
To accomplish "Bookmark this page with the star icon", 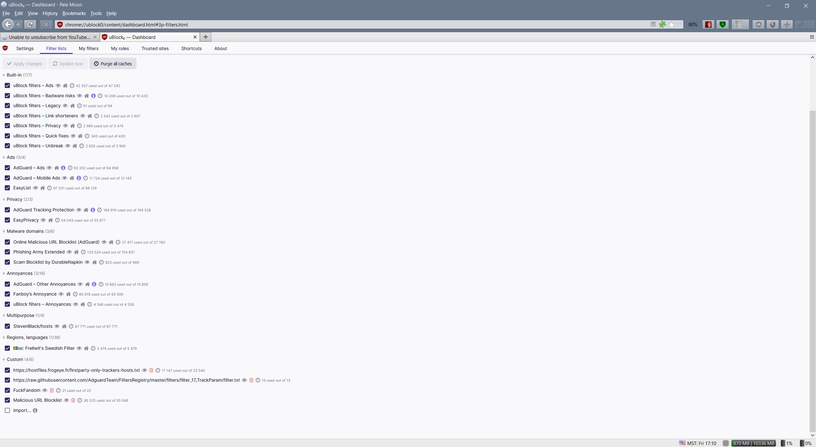I will (x=672, y=25).
